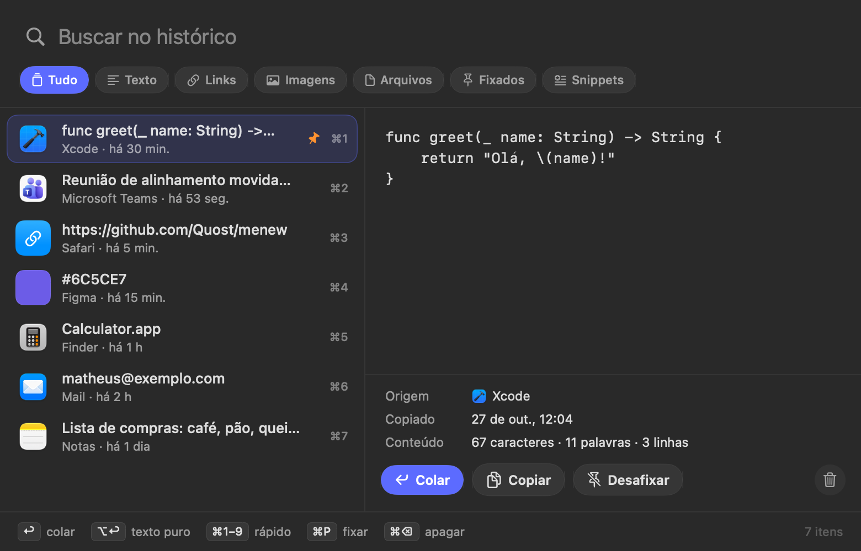The height and width of the screenshot is (551, 861).
Task: Open the Snippets filter tab
Action: [588, 80]
